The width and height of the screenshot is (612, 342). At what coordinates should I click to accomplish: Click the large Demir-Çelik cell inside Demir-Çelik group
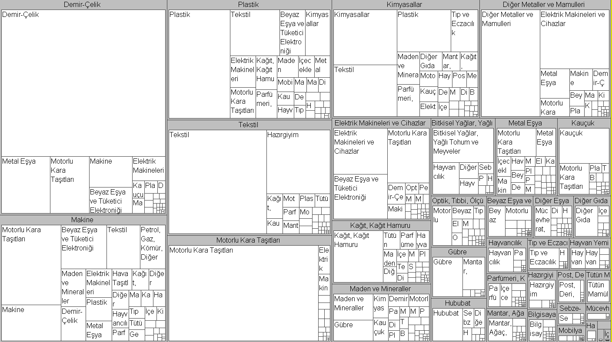tap(83, 83)
